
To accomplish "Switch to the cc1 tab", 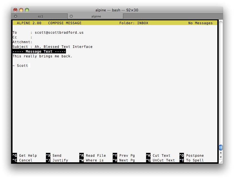I will (41, 16).
